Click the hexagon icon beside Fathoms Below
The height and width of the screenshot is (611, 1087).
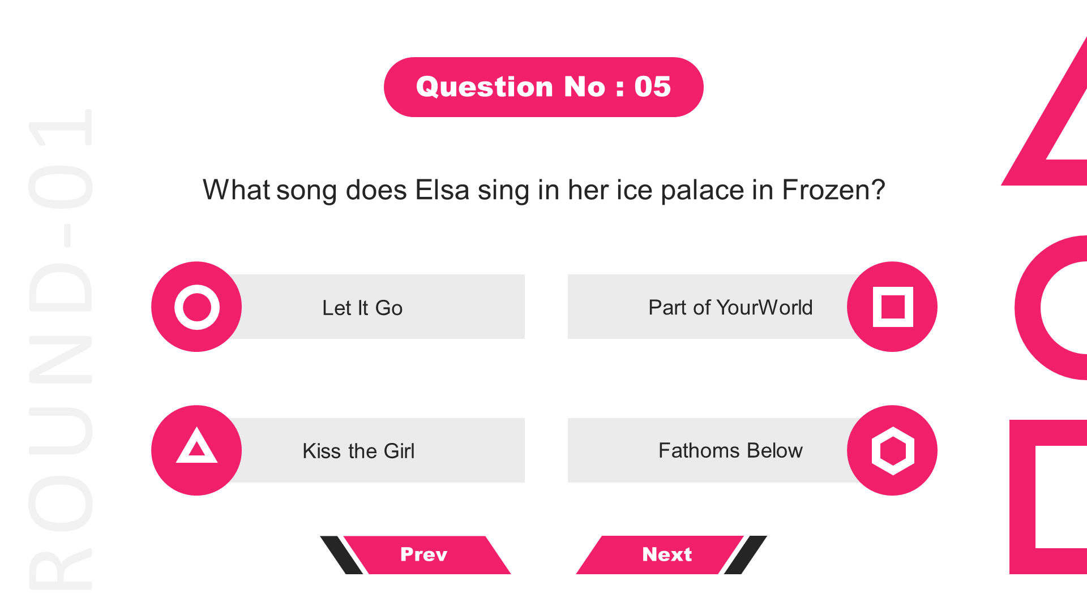click(892, 450)
